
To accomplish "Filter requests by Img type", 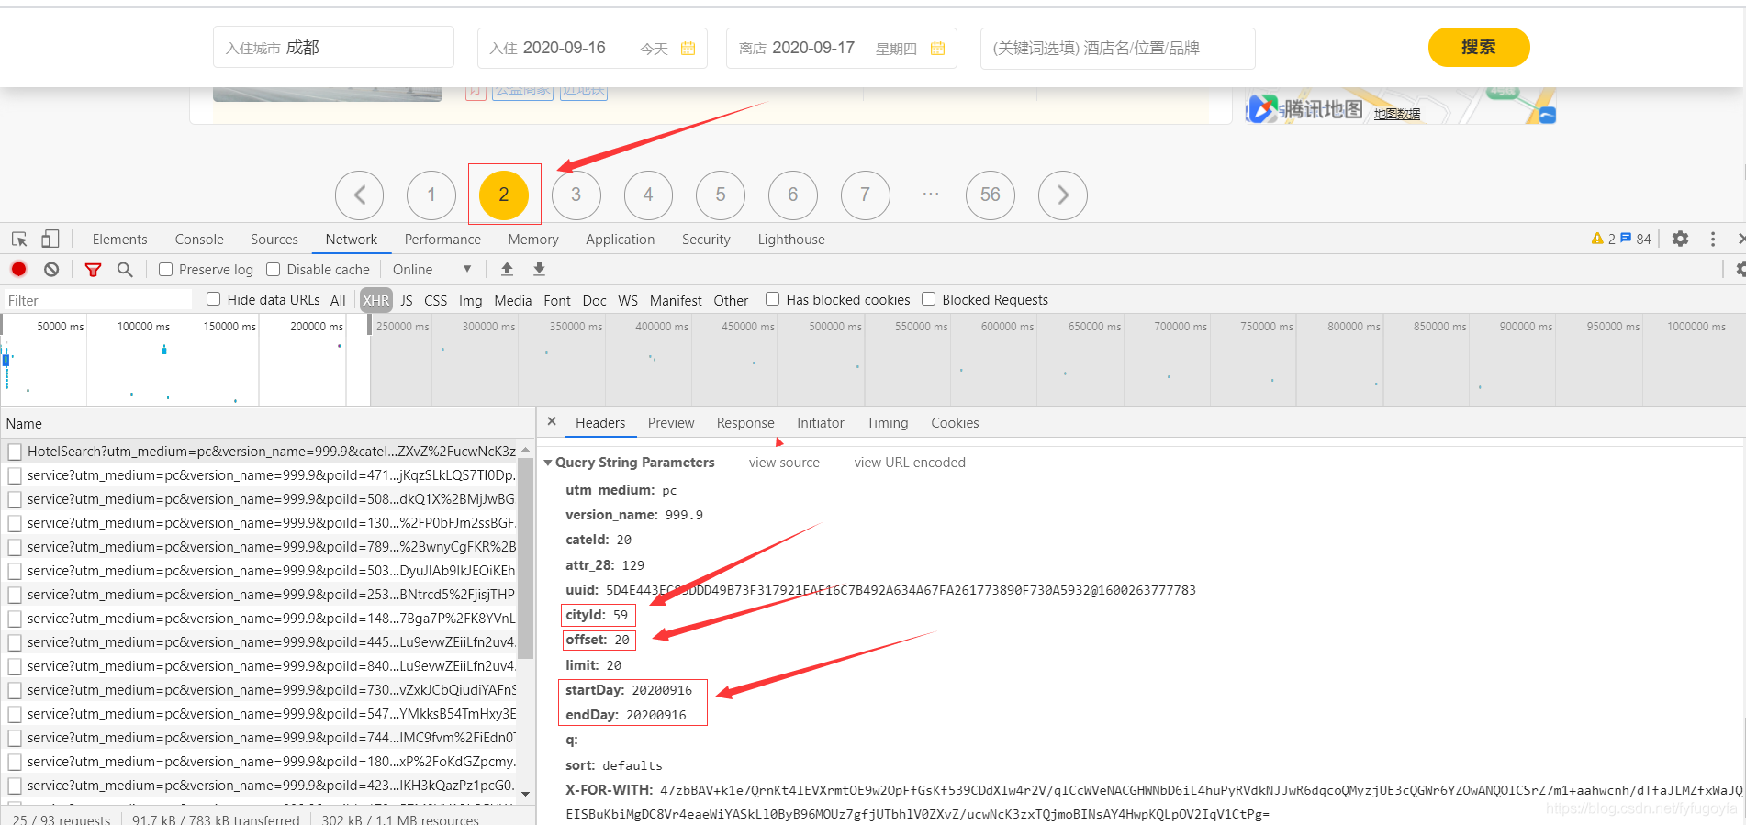I will (x=471, y=300).
